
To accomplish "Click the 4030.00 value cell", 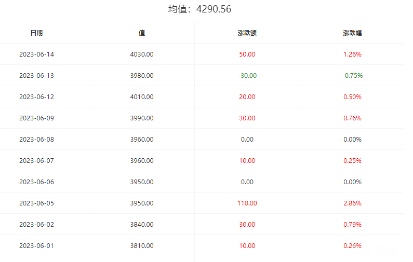I will [x=142, y=54].
